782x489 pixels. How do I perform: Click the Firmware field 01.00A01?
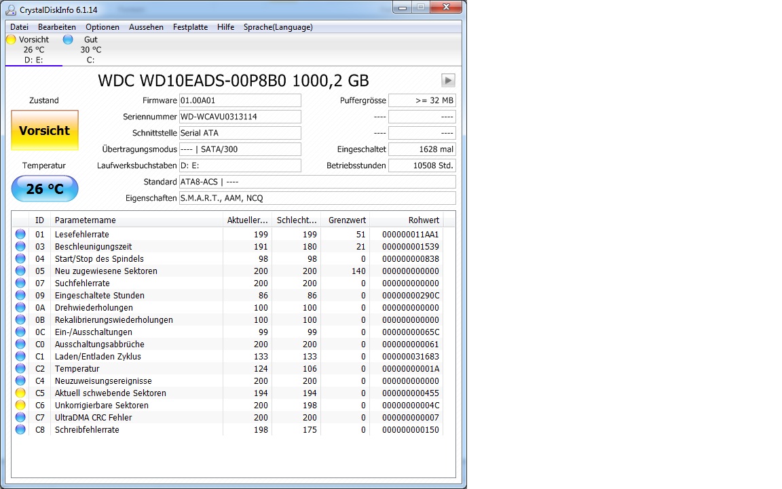pyautogui.click(x=240, y=100)
